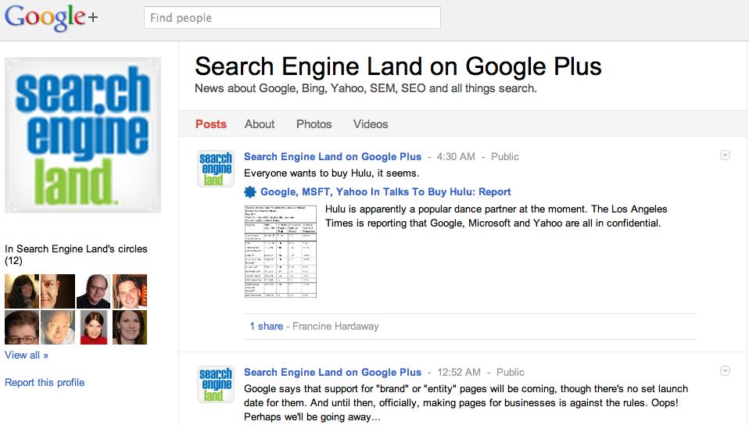Click the Search Engine Land avatar on the 12:52 AM post
Viewport: 749px width, 425px height.
pyautogui.click(x=216, y=384)
